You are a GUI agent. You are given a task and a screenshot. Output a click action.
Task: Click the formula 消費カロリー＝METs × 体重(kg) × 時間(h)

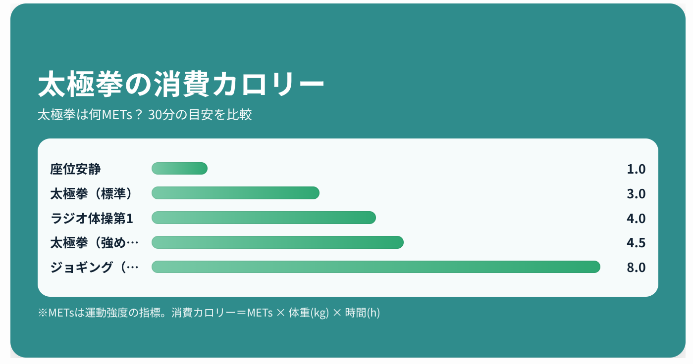pos(276,313)
